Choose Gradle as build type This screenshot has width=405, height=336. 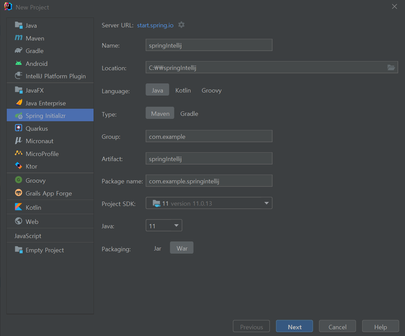[x=189, y=114]
